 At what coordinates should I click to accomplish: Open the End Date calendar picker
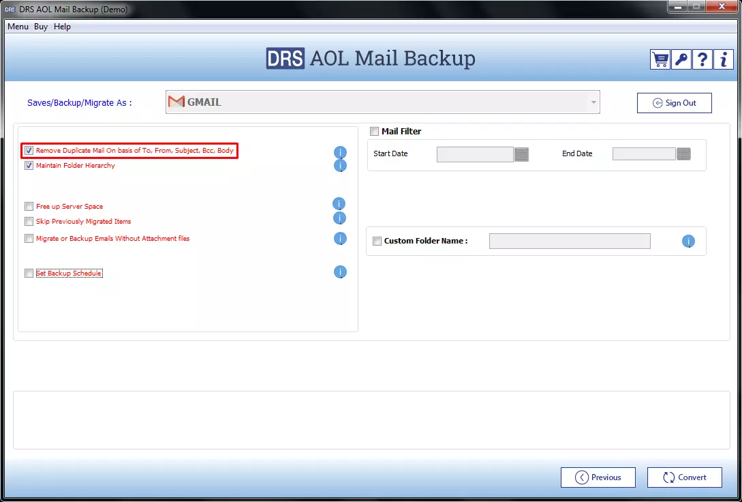pos(683,154)
